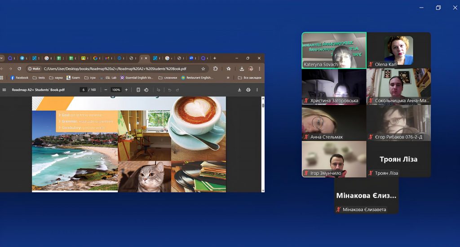Viewport: 460px width, 247px height.
Task: Click the fit to page icon
Action: point(138,90)
